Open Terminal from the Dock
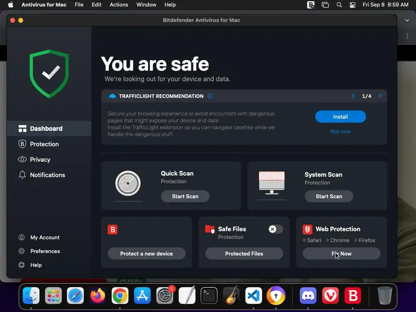The height and width of the screenshot is (312, 416). (209, 295)
